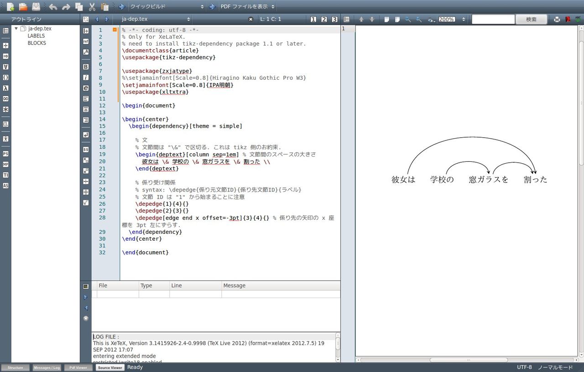
Task: Insert inline math with the $$ icon
Action: [x=86, y=149]
